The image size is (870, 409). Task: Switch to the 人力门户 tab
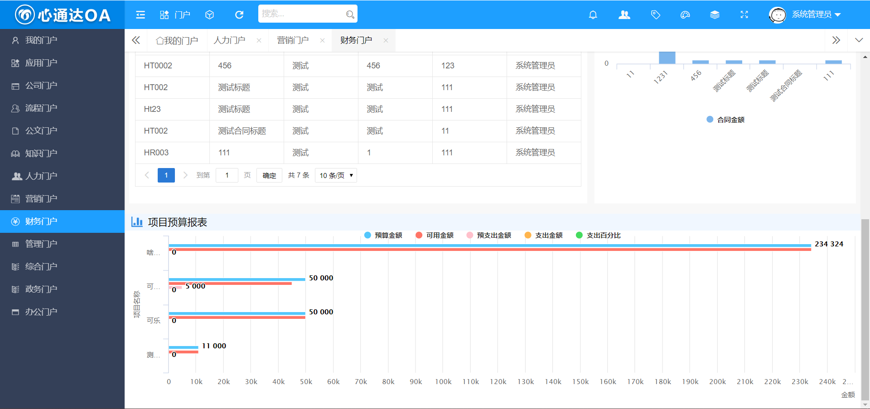[x=230, y=40]
